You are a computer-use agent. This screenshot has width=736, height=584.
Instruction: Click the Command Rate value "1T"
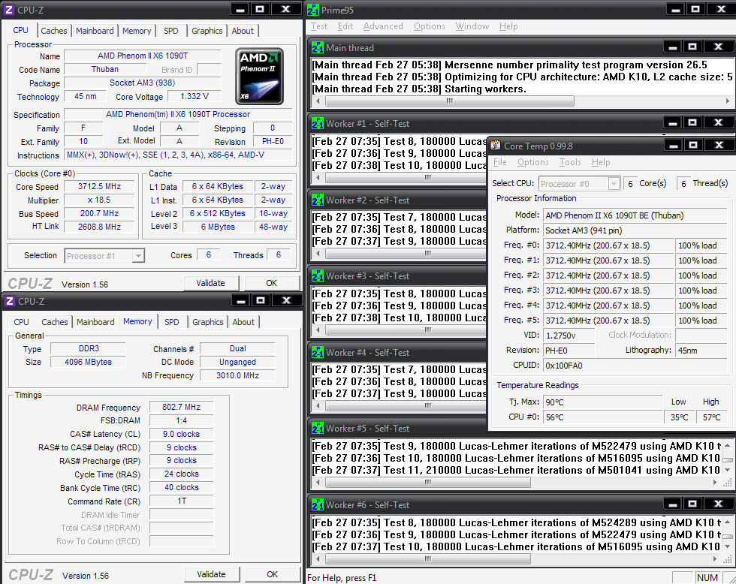tap(181, 501)
